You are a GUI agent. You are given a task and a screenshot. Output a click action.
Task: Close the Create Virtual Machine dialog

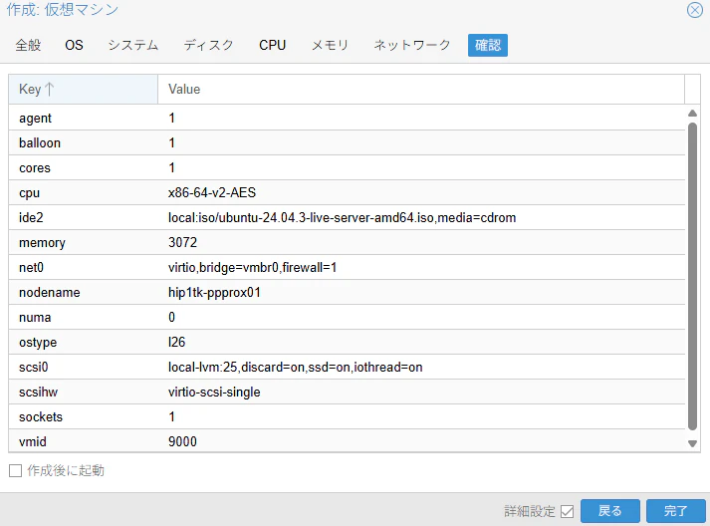pyautogui.click(x=695, y=10)
